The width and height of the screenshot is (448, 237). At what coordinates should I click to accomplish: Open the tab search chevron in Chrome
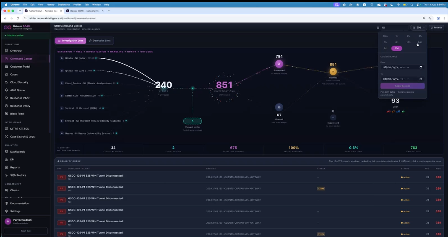(x=19, y=11)
